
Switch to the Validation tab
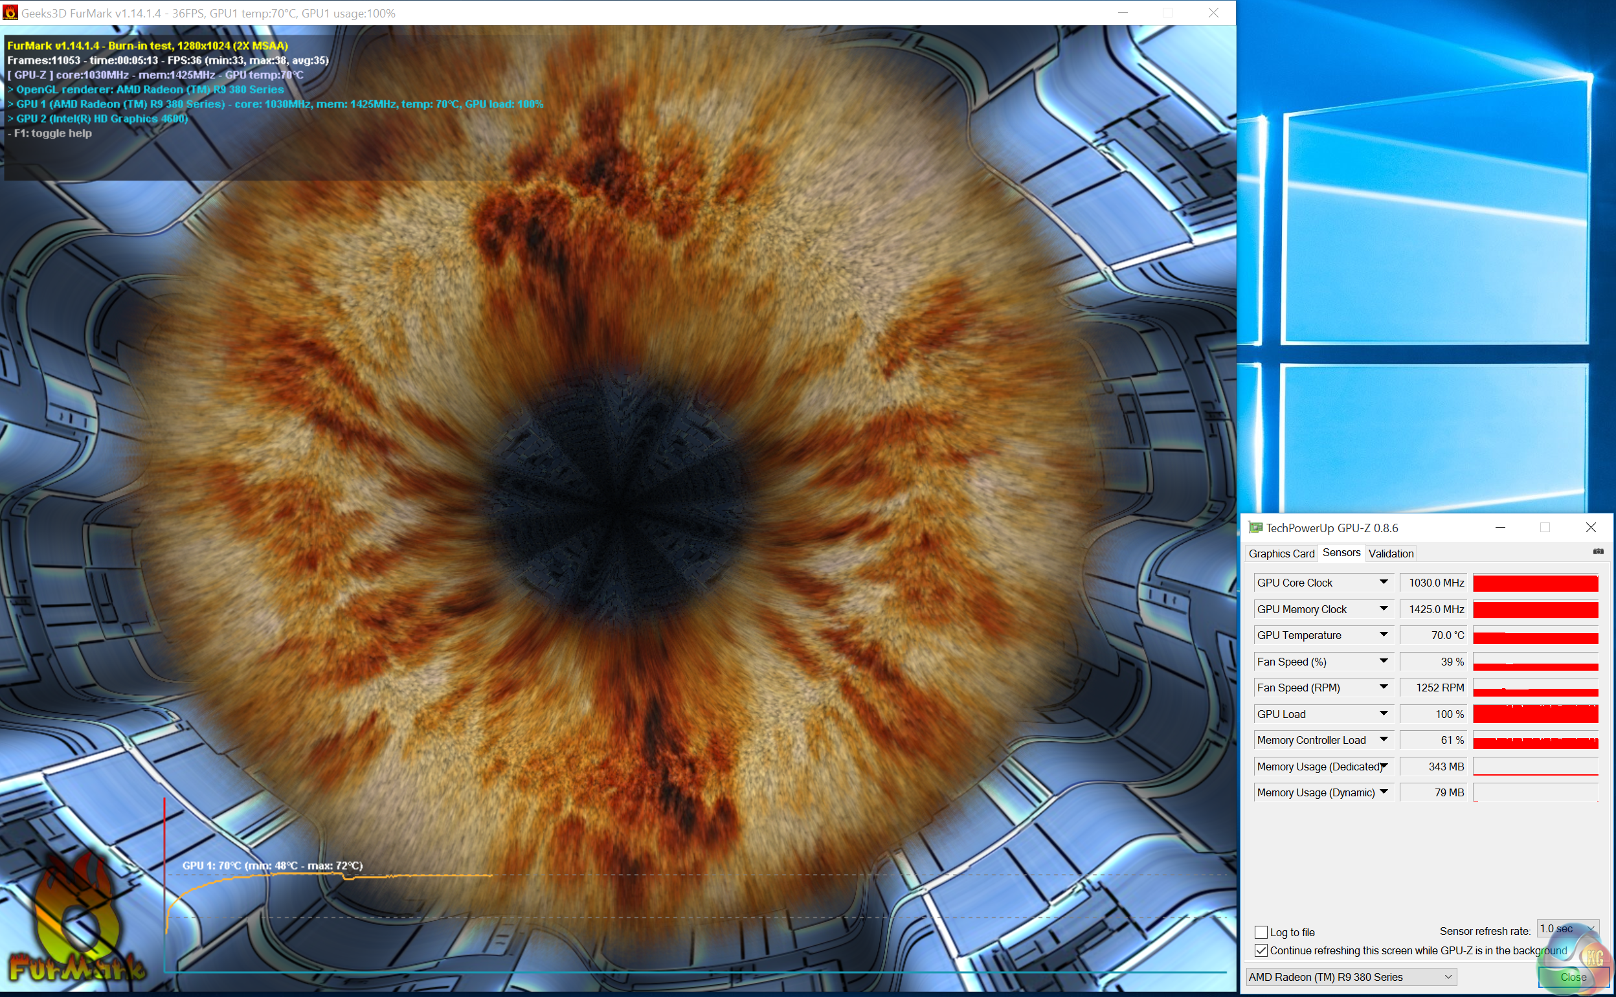click(1391, 554)
